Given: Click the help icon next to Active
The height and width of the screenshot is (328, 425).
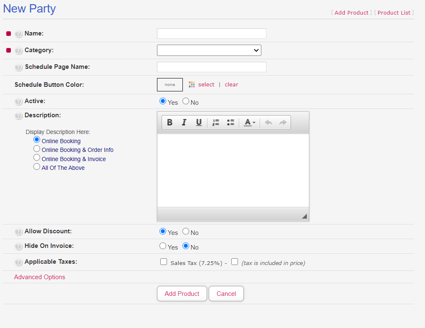Looking at the screenshot, I should click(18, 101).
